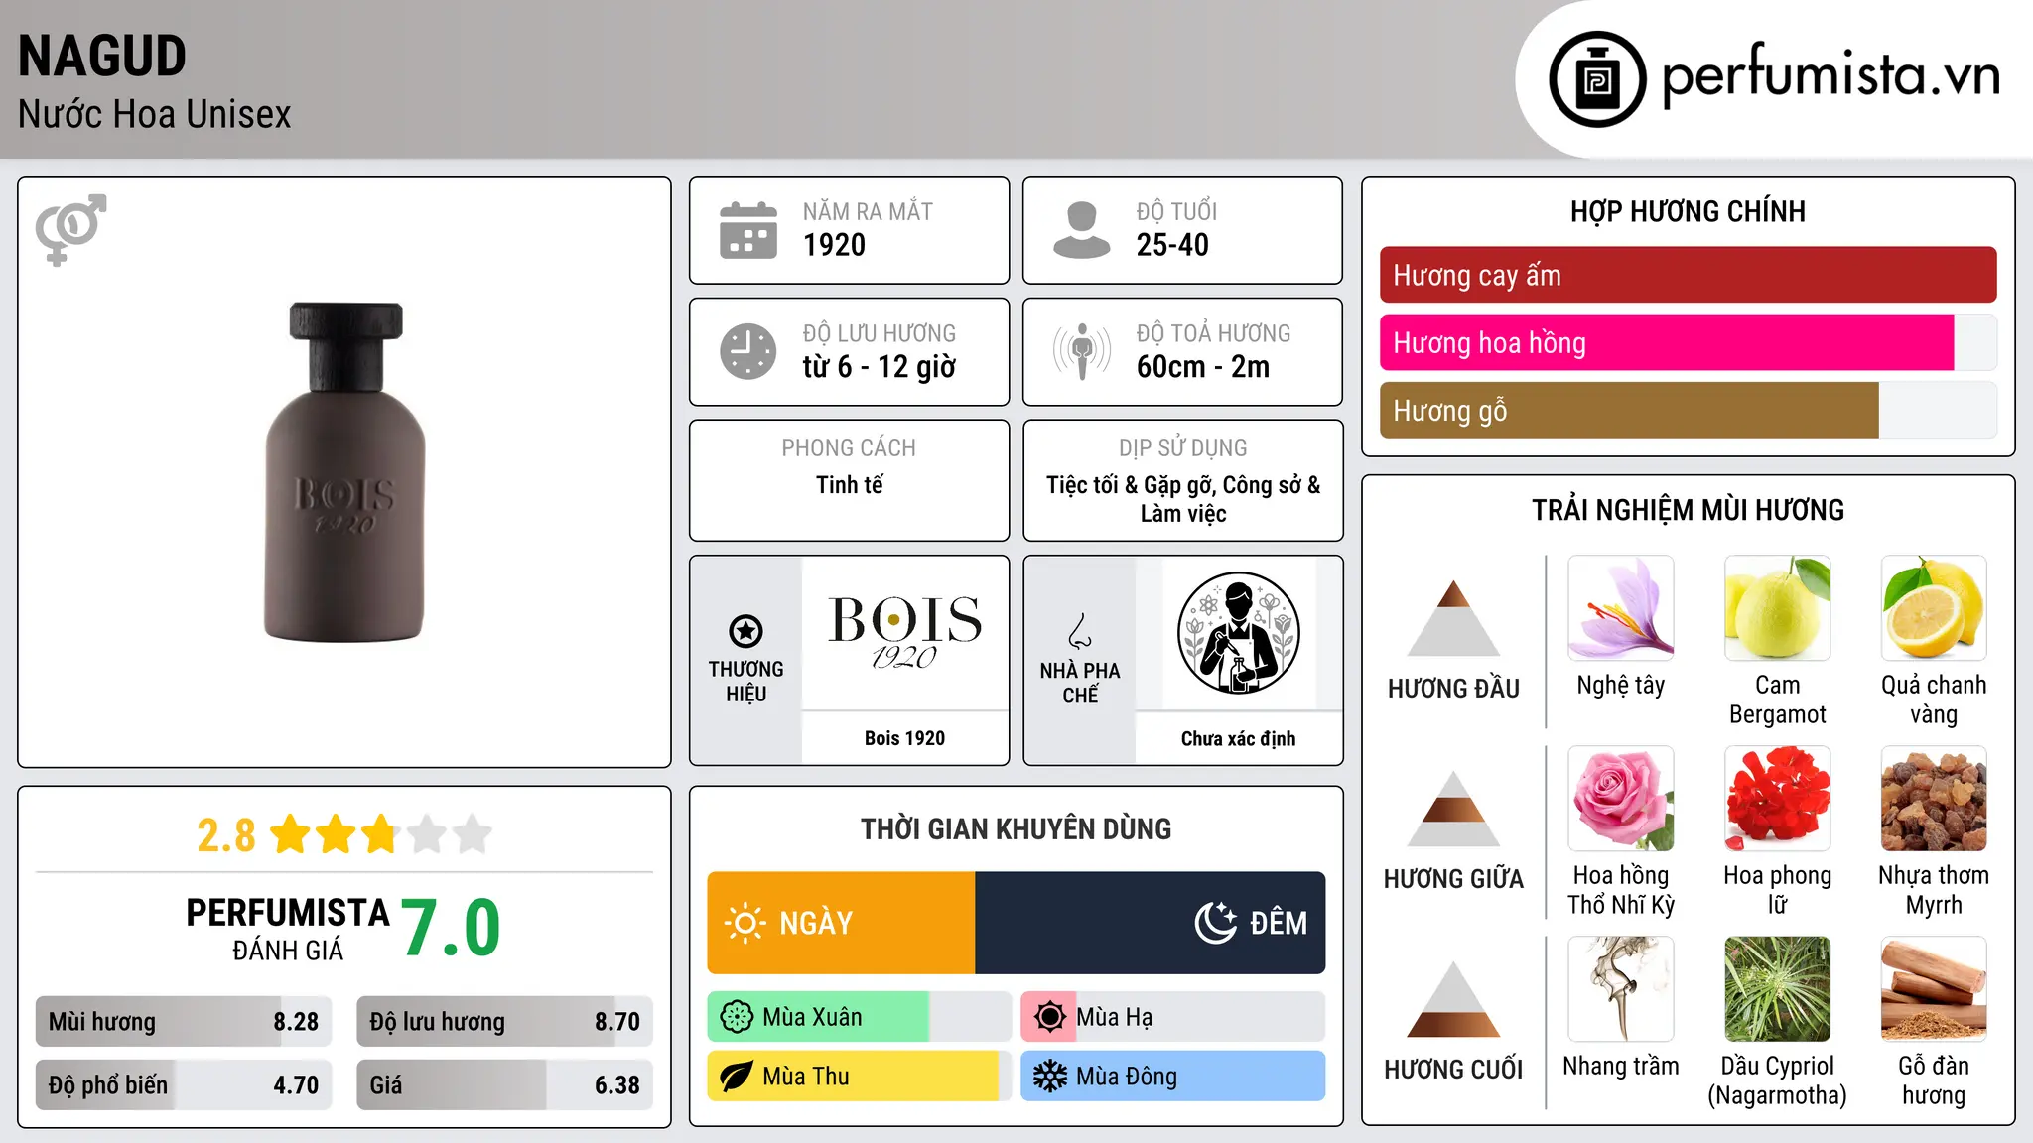The image size is (2033, 1143).
Task: Open the Bois 1920 brand link
Action: click(x=904, y=738)
